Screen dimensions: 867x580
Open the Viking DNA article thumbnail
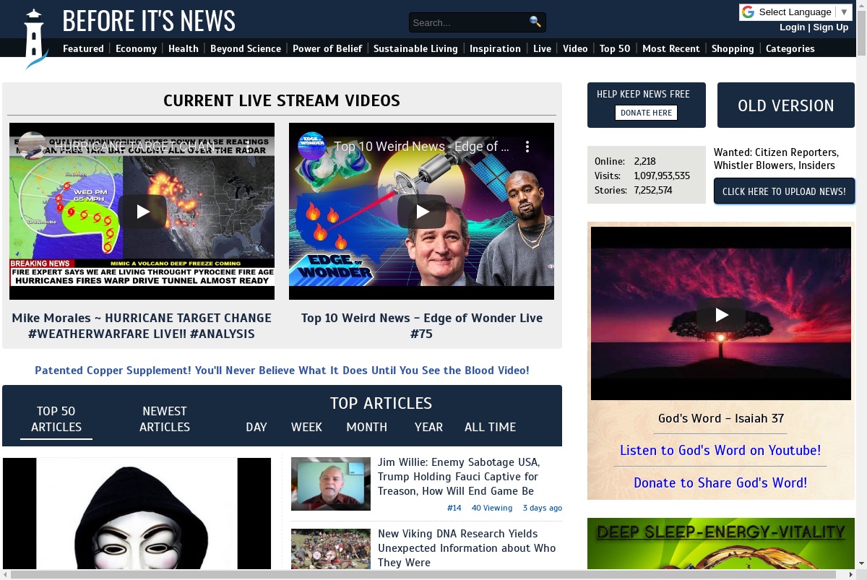tap(331, 549)
